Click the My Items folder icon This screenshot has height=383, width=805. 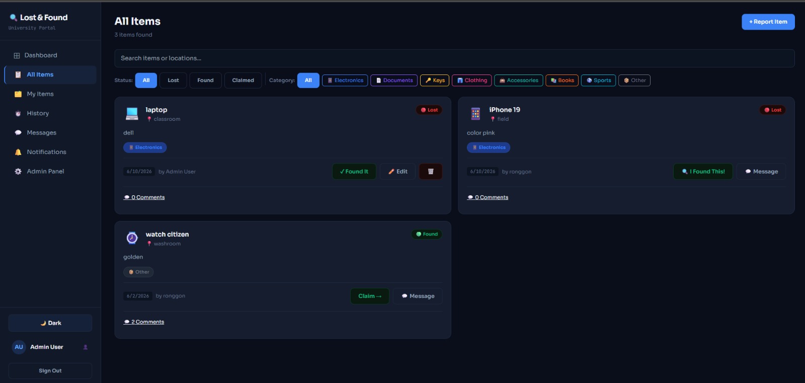(18, 94)
